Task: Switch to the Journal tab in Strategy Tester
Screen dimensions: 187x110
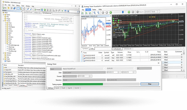Action: coord(77,88)
